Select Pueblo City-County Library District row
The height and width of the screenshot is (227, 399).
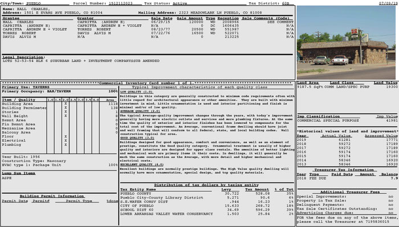click(x=206, y=197)
